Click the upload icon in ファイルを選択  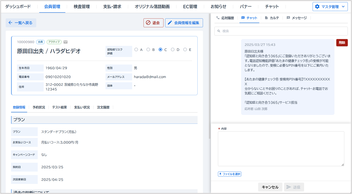(x=220, y=174)
